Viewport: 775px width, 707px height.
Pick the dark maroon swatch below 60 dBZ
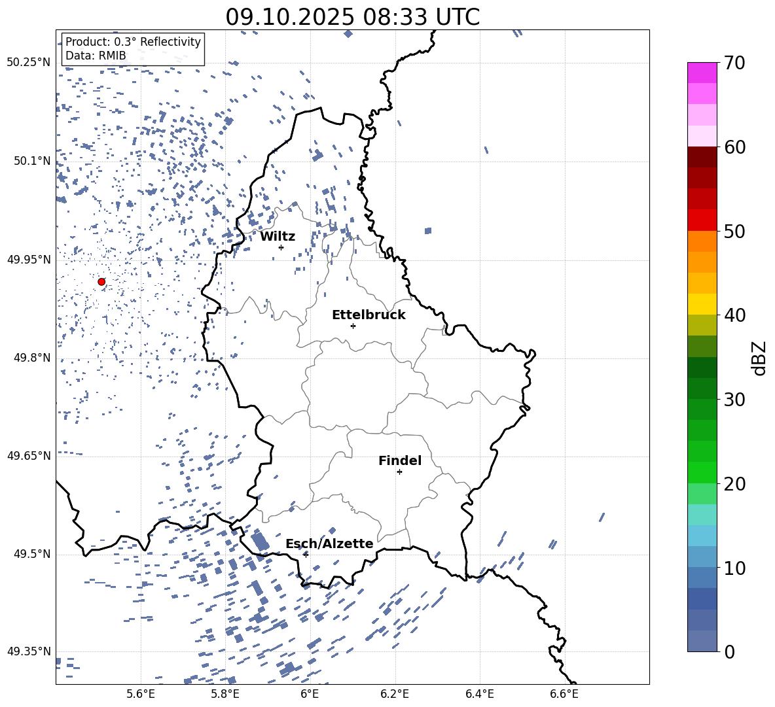(702, 157)
